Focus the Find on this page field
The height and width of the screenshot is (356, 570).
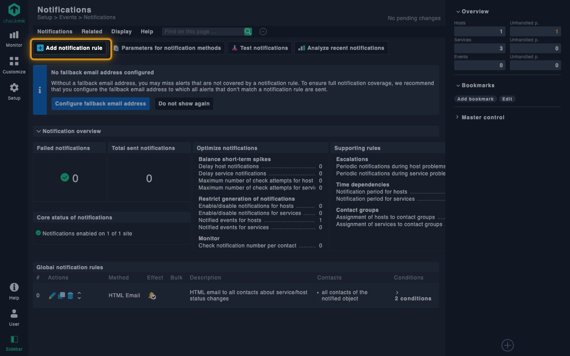click(203, 32)
